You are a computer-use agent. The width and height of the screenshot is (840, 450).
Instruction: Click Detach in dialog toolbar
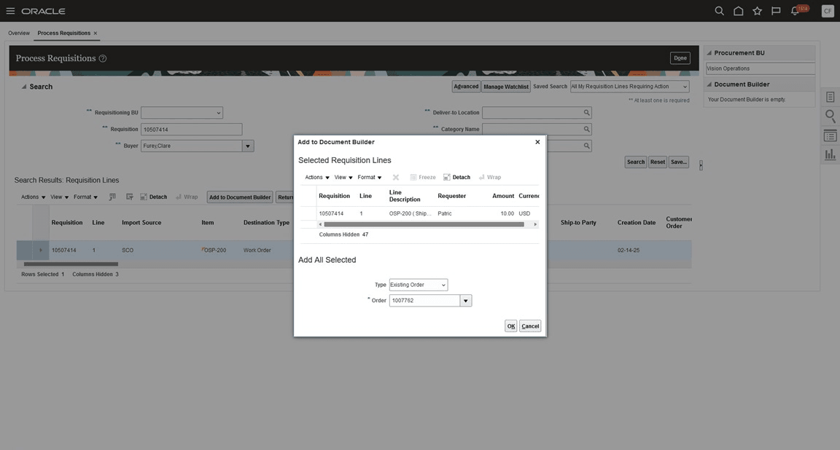(x=456, y=177)
